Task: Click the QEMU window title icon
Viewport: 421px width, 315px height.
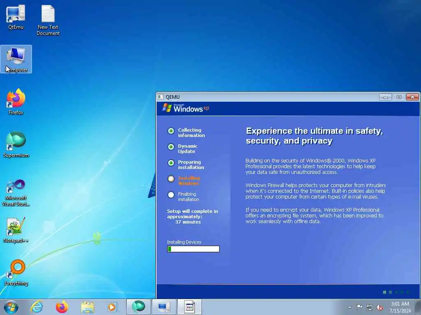Action: 161,97
